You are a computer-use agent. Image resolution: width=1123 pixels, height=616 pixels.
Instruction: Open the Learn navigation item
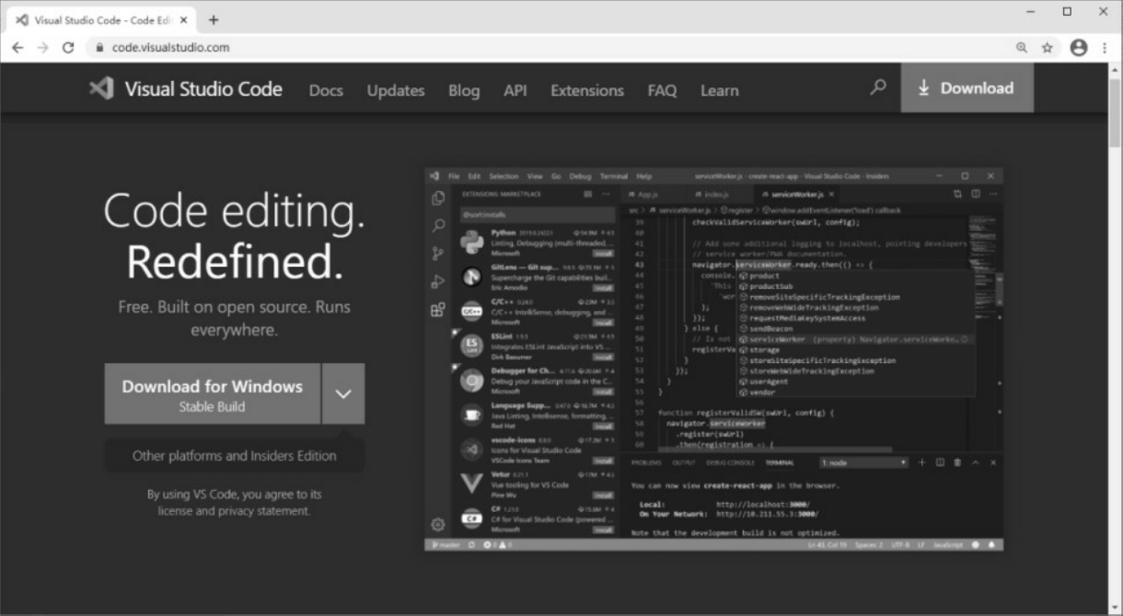coord(719,90)
